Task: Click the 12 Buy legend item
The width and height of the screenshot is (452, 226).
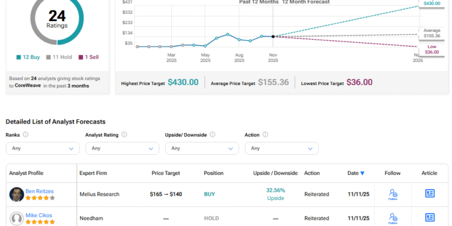Action: [x=28, y=57]
